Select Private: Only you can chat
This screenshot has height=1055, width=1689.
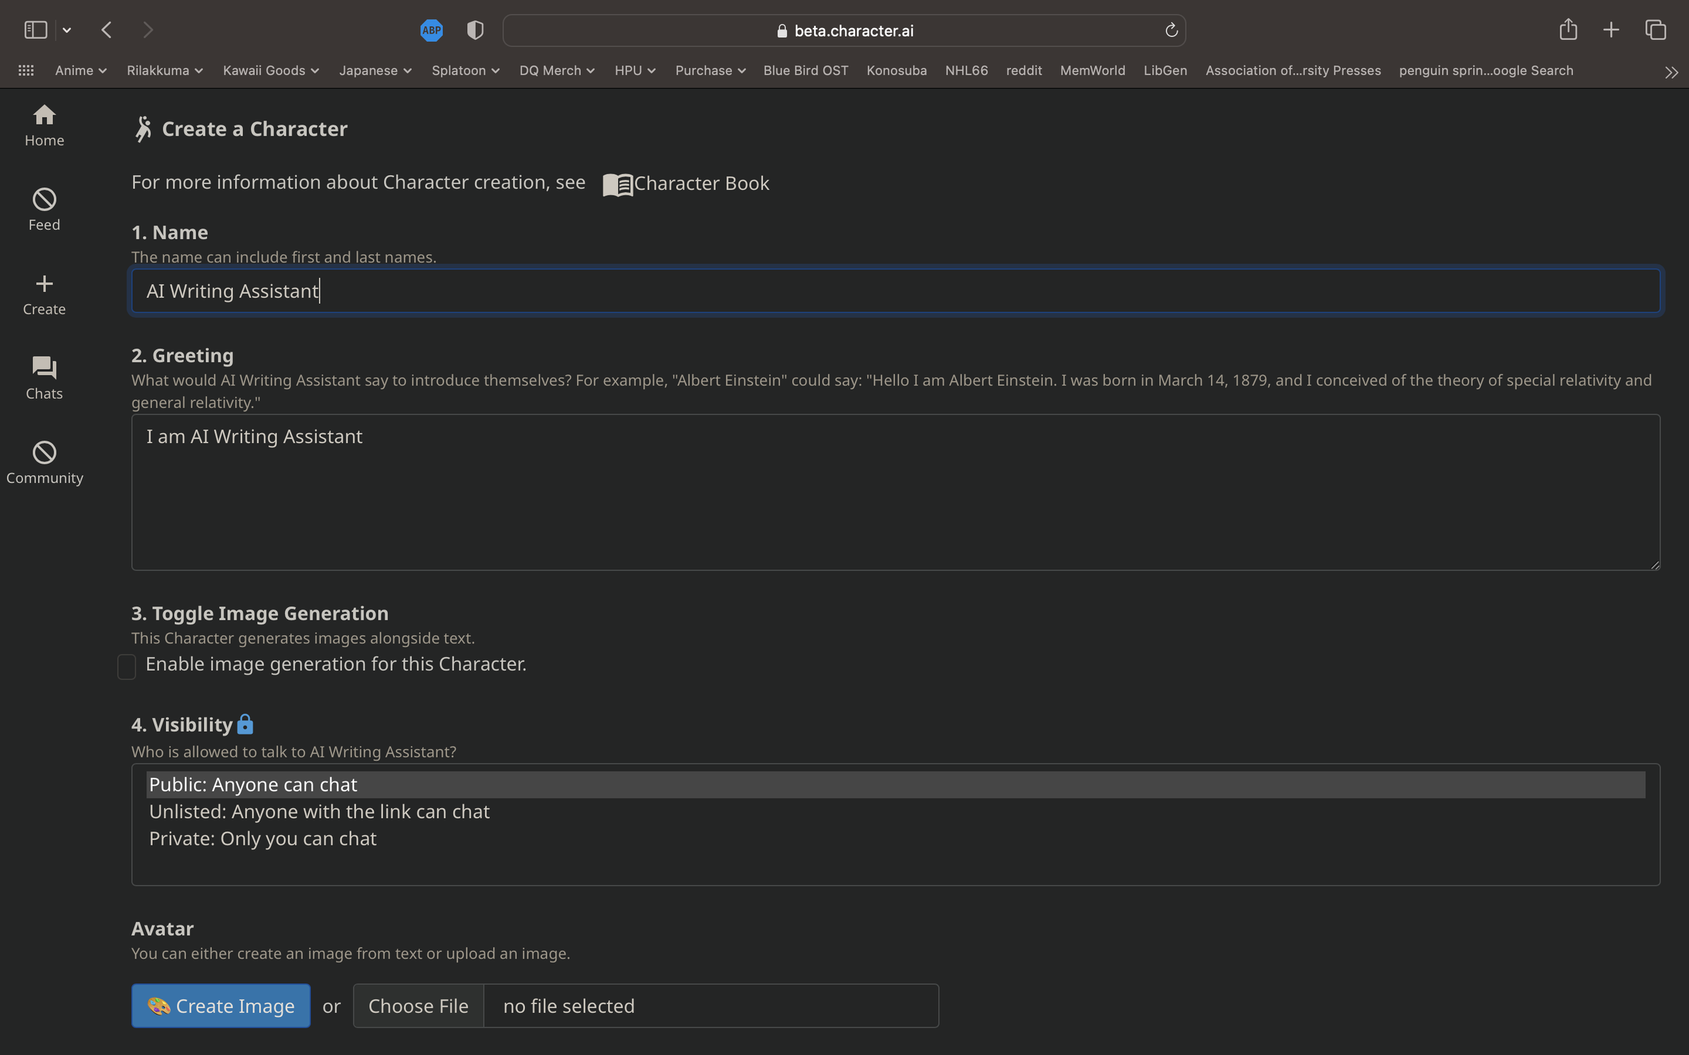pyautogui.click(x=262, y=838)
